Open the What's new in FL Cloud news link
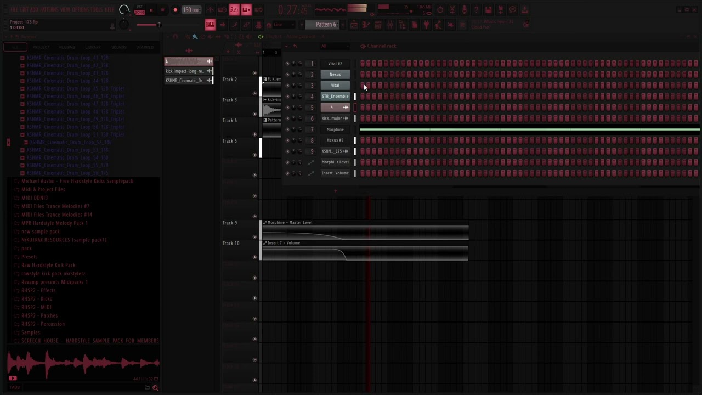 491,24
